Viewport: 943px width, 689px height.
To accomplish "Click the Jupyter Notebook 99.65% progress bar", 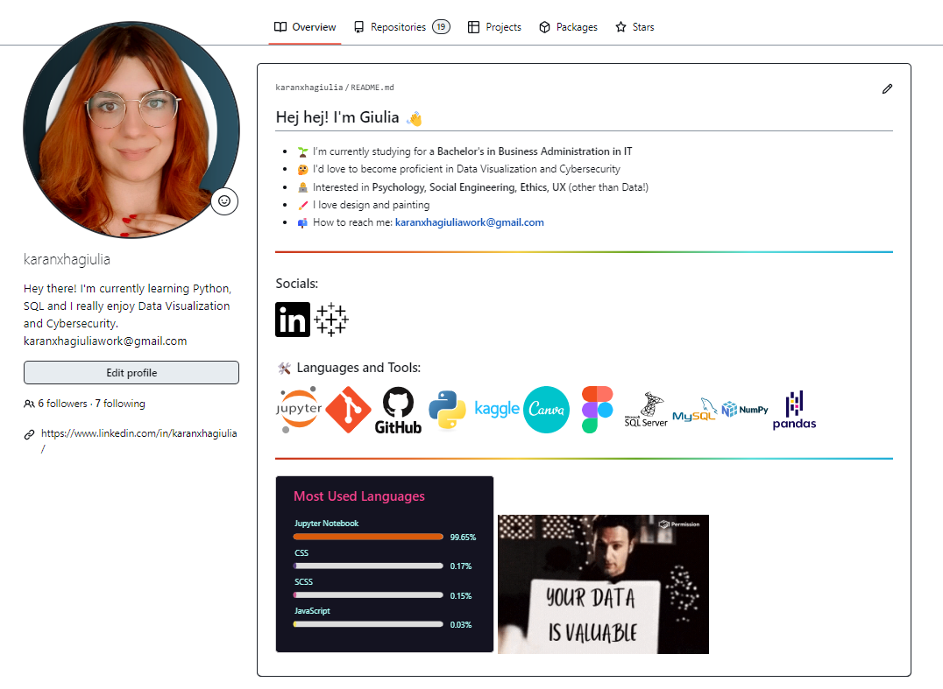I will click(368, 537).
